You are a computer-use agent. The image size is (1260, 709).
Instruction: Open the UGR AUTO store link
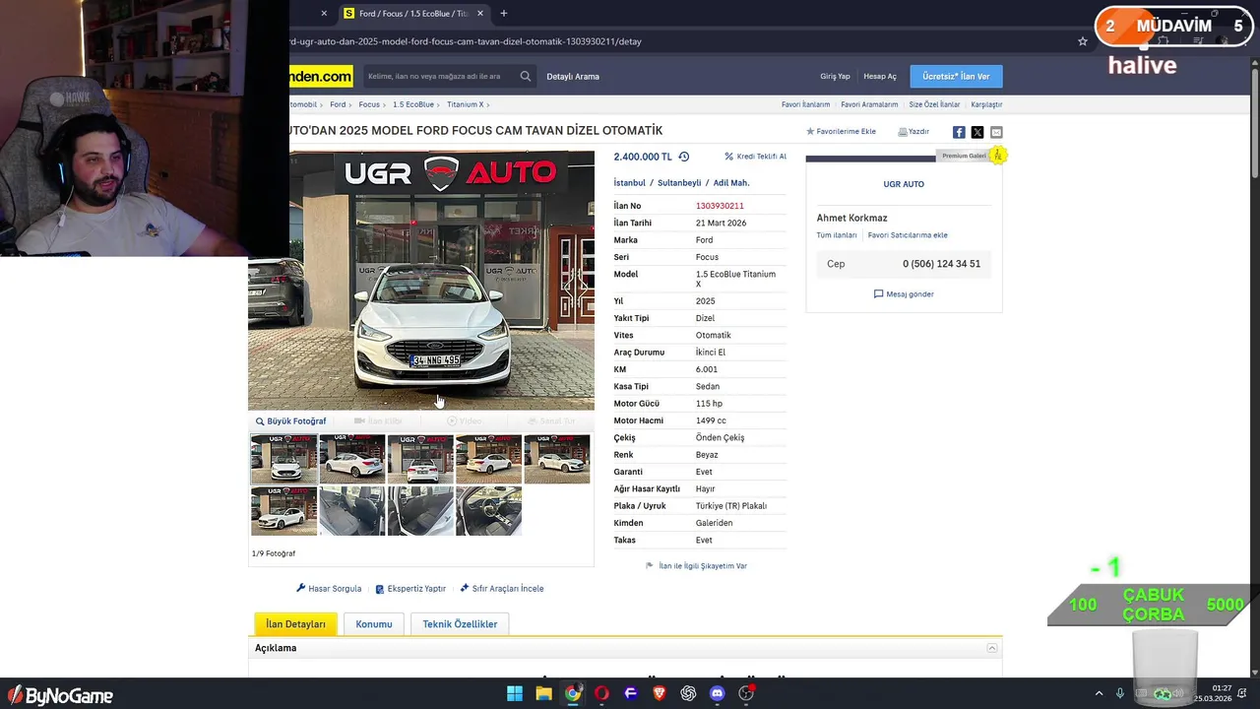904,184
